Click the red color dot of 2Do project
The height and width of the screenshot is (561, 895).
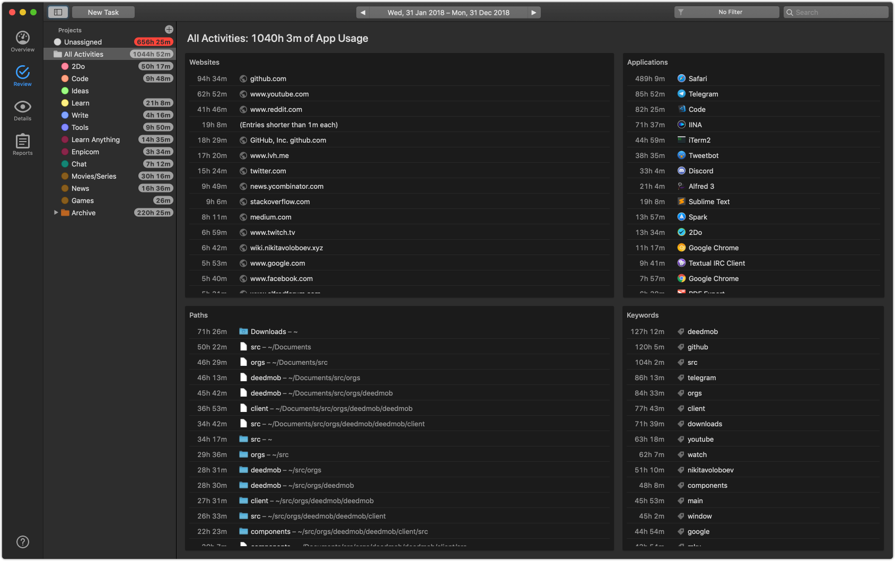(65, 66)
